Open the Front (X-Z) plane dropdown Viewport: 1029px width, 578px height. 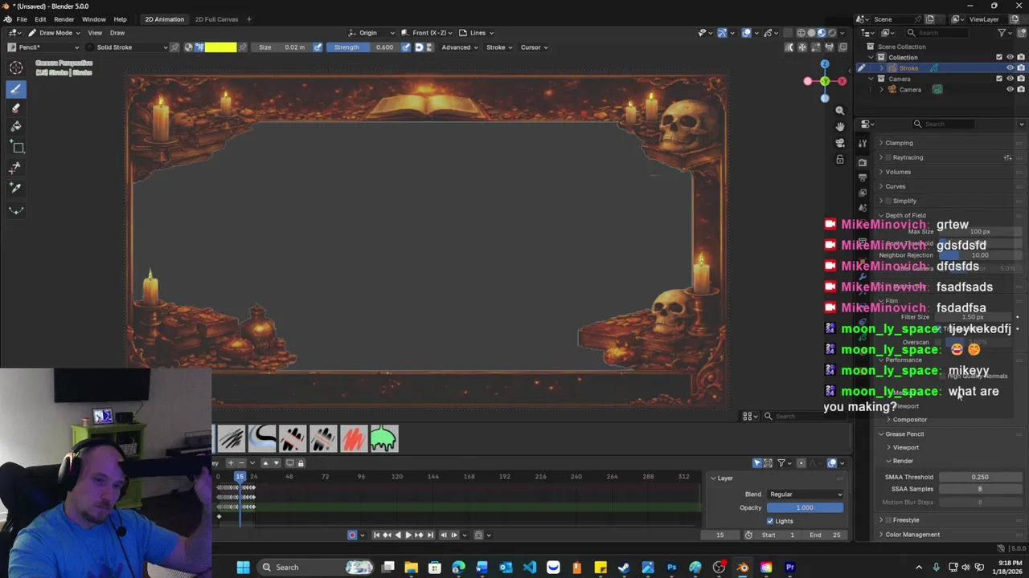[428, 33]
